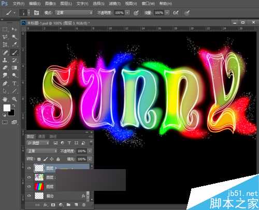Select the Brush tool in the toolbox
The height and width of the screenshot is (210, 259).
pos(15,52)
